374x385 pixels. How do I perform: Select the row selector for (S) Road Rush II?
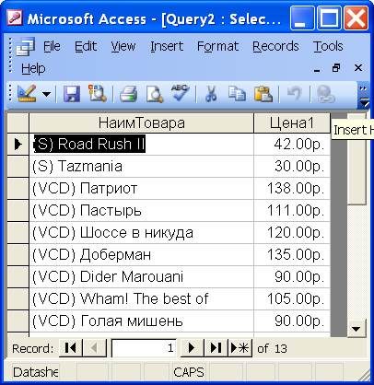(x=18, y=145)
